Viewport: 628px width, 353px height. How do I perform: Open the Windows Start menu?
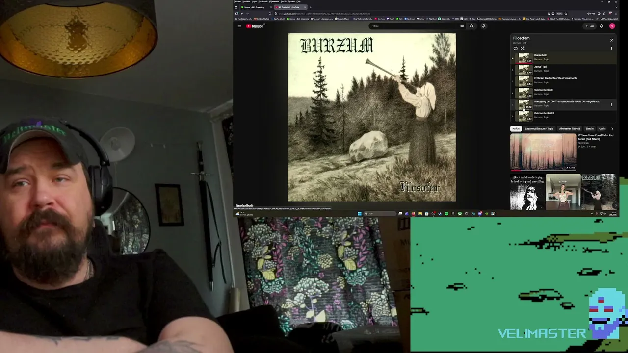[x=360, y=214]
